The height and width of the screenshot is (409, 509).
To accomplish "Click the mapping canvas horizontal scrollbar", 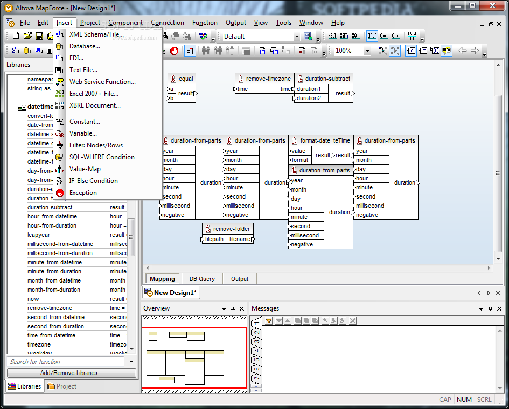I will click(318, 268).
